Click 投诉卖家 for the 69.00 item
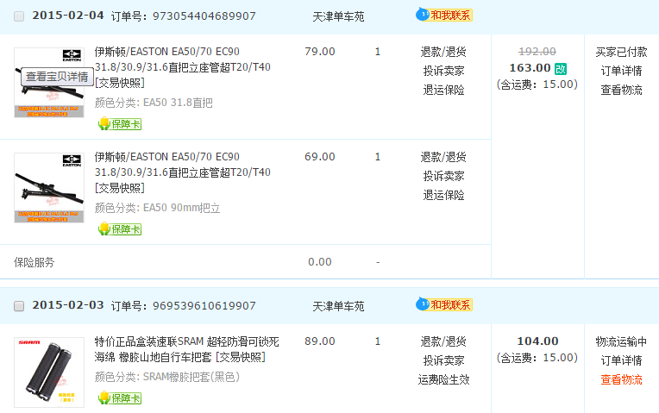 pyautogui.click(x=443, y=176)
